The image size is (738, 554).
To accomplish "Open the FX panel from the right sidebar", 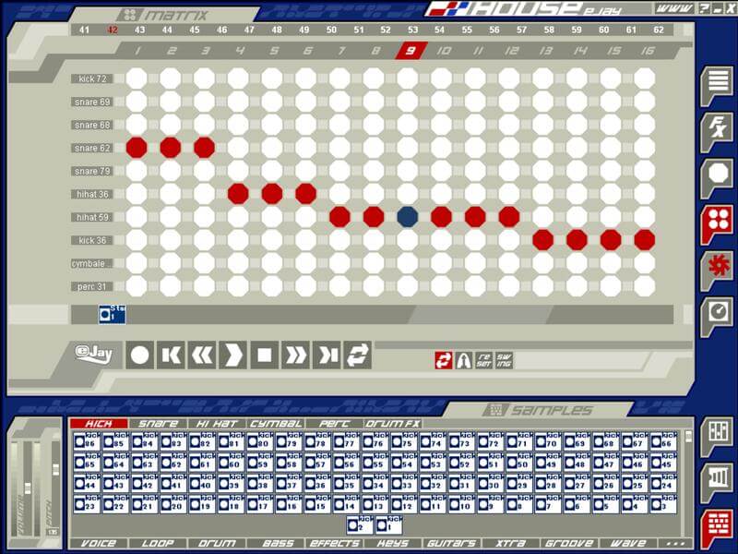I will point(715,128).
